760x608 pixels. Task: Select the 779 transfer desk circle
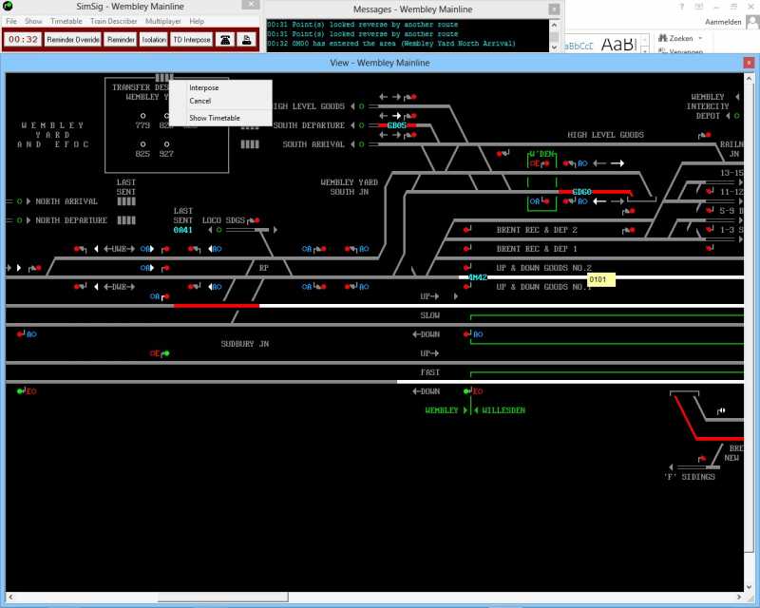pyautogui.click(x=142, y=116)
